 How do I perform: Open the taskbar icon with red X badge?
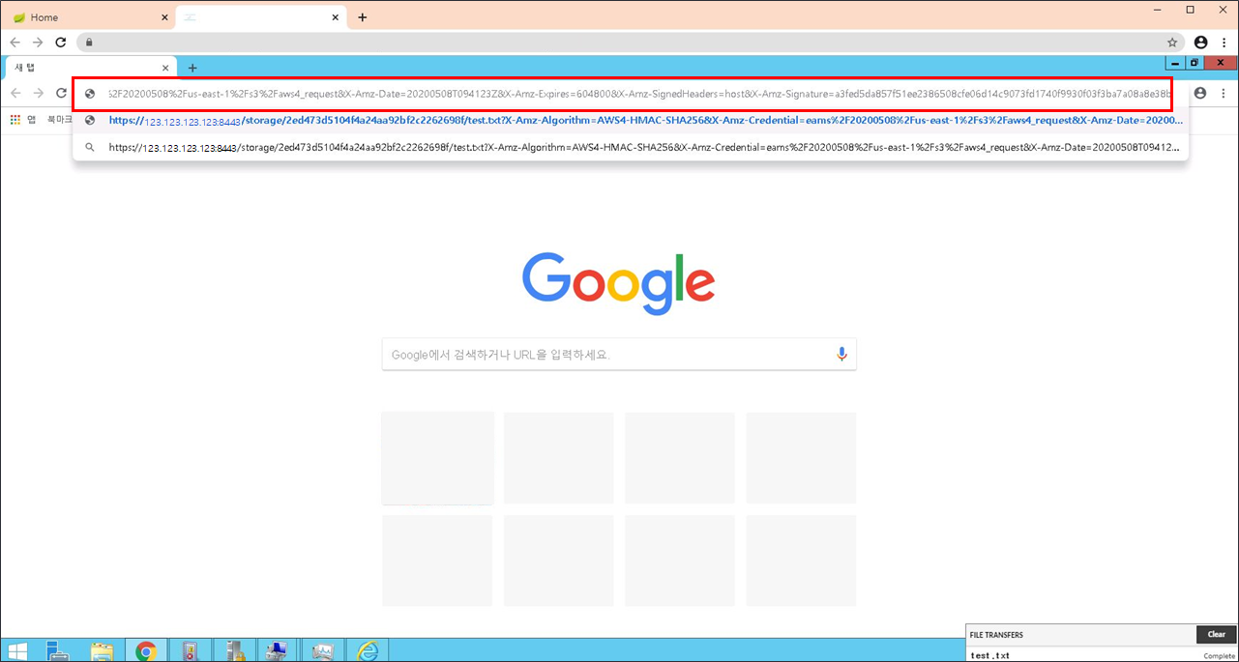click(x=190, y=650)
